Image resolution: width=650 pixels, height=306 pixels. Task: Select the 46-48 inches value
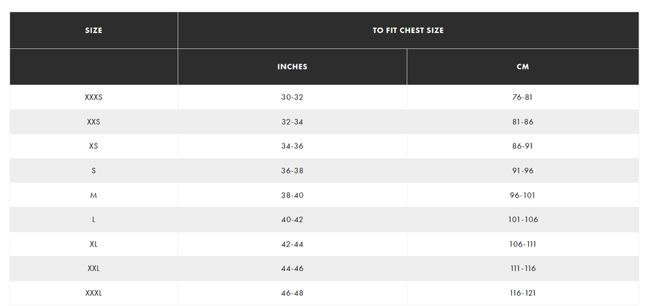(x=292, y=293)
